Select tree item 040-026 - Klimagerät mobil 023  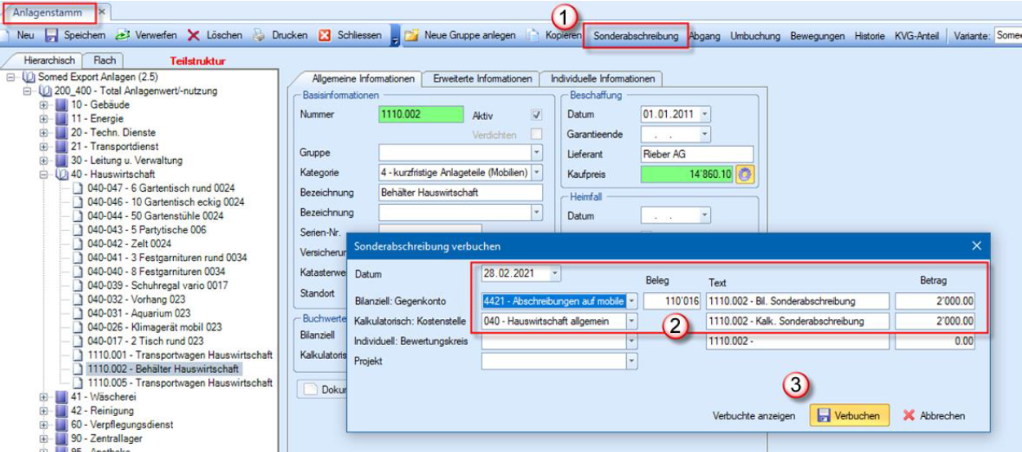click(x=154, y=327)
